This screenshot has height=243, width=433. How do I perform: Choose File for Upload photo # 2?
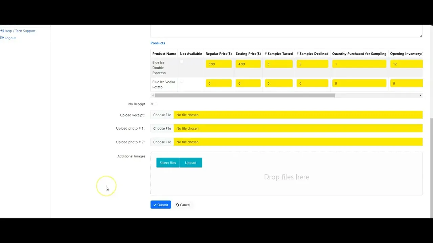click(162, 142)
